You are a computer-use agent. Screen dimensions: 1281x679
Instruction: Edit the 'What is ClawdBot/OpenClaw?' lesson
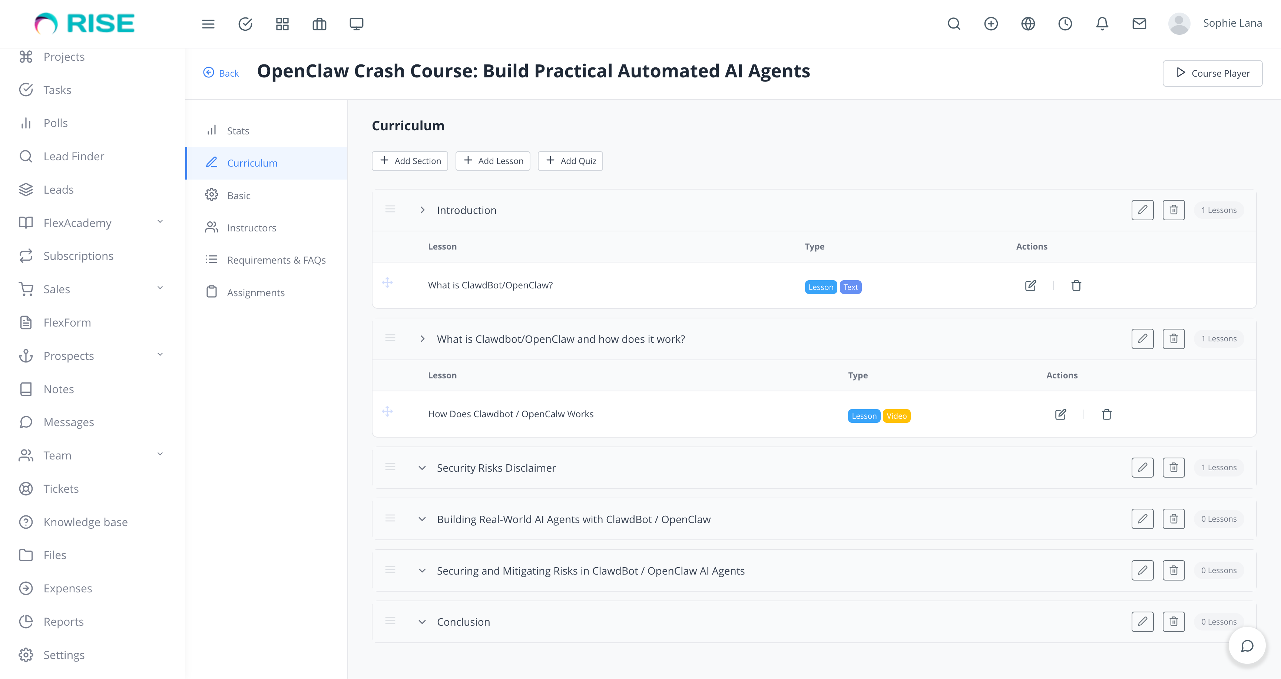1030,285
